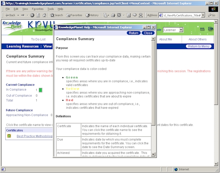Click the envelope messages icon in header

point(202,29)
